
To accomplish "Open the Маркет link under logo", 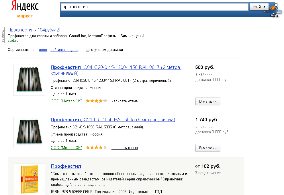I will point(25,16).
